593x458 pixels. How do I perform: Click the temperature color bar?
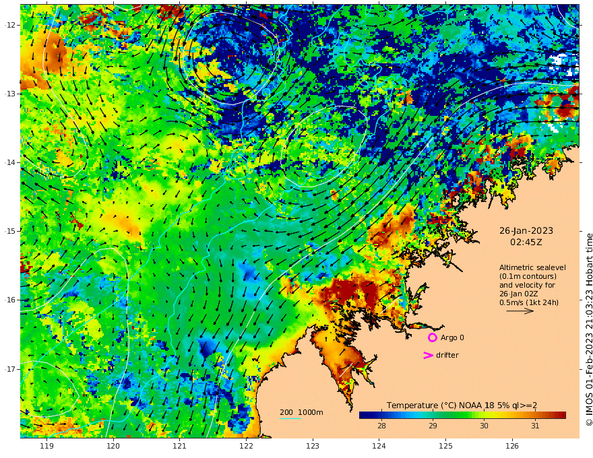click(x=462, y=415)
